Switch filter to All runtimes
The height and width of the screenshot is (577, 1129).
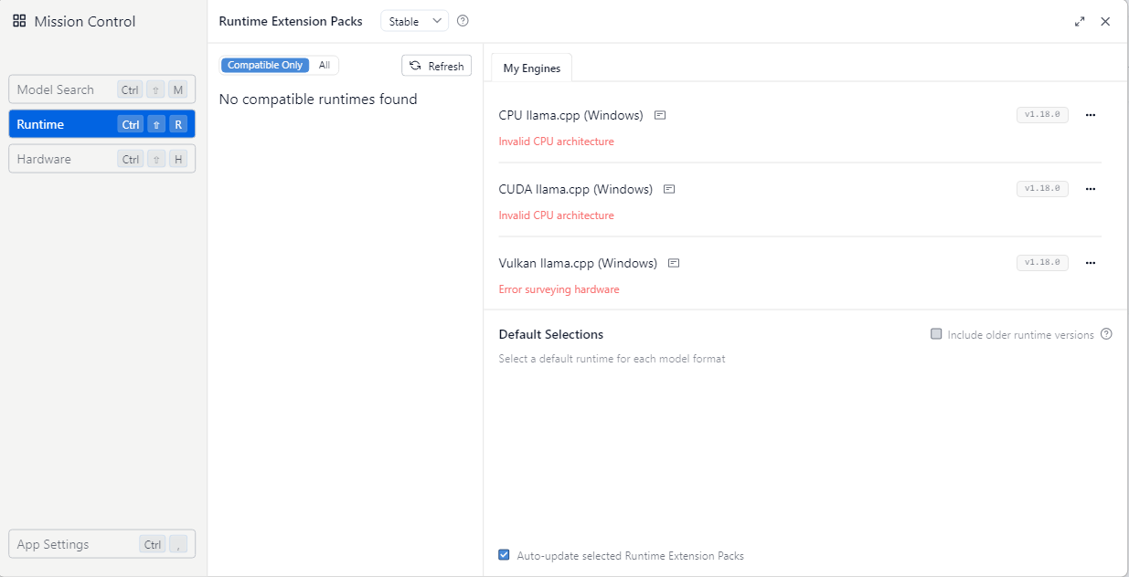(x=325, y=66)
